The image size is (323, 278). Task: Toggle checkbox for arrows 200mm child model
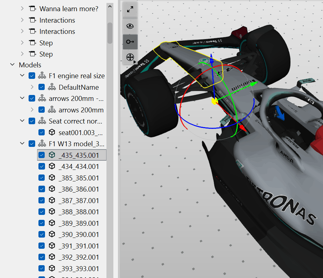click(42, 110)
